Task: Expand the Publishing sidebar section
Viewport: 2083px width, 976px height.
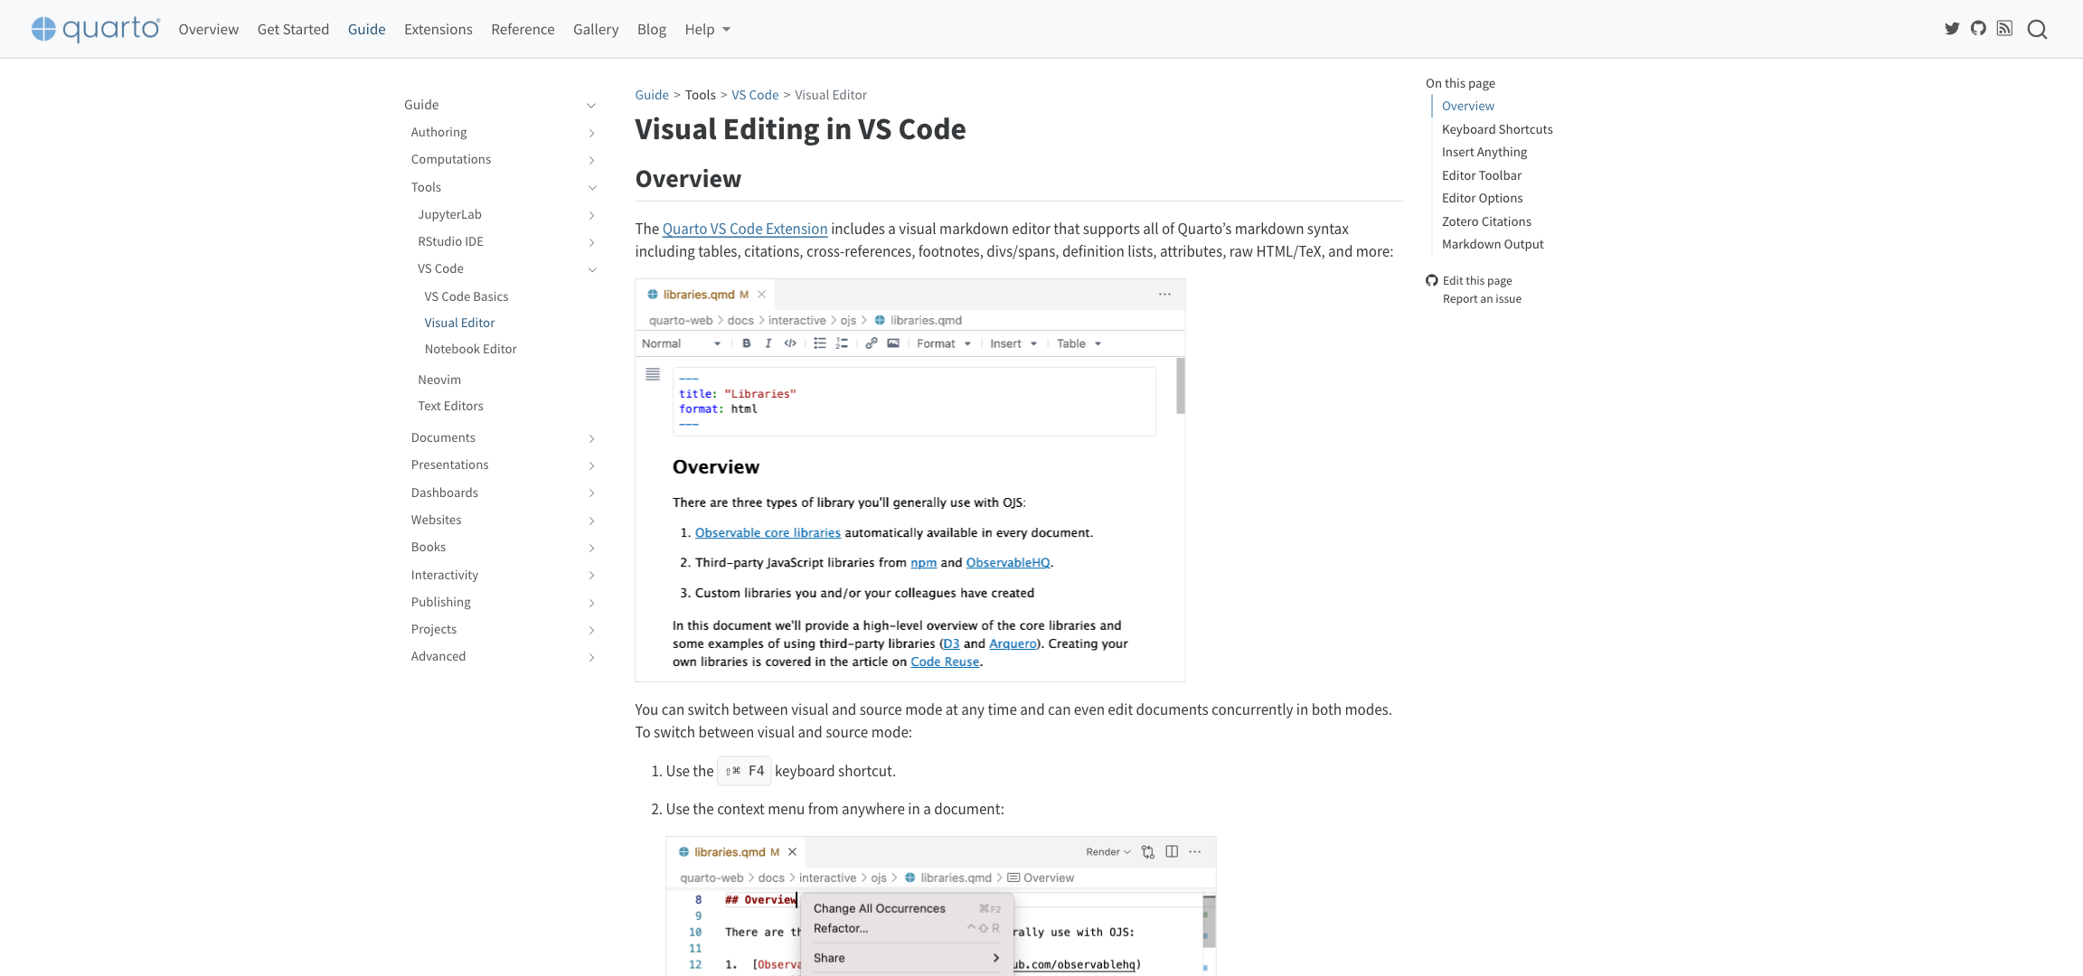Action: 591,603
